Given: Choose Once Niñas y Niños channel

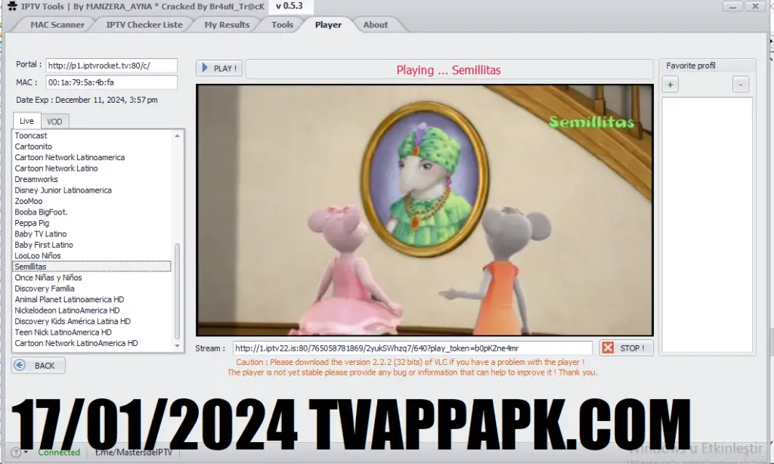Looking at the screenshot, I should 91,278.
